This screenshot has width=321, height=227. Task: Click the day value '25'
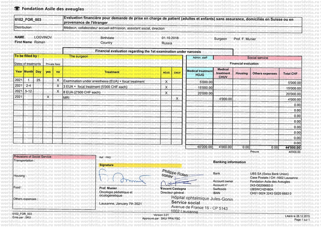click(x=38, y=80)
